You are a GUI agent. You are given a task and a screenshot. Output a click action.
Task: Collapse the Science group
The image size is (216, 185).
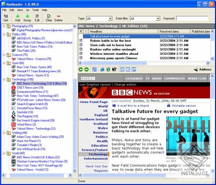[4, 55]
